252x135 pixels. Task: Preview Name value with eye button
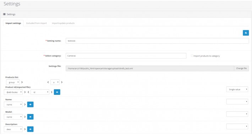point(31,104)
